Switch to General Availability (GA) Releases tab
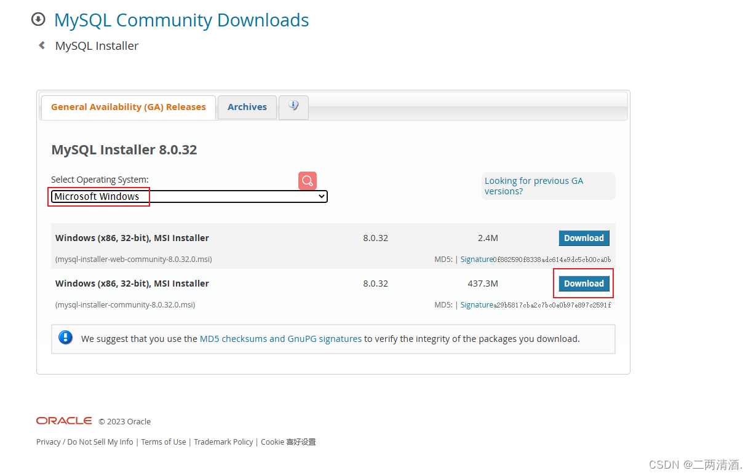751x476 pixels. click(x=128, y=107)
